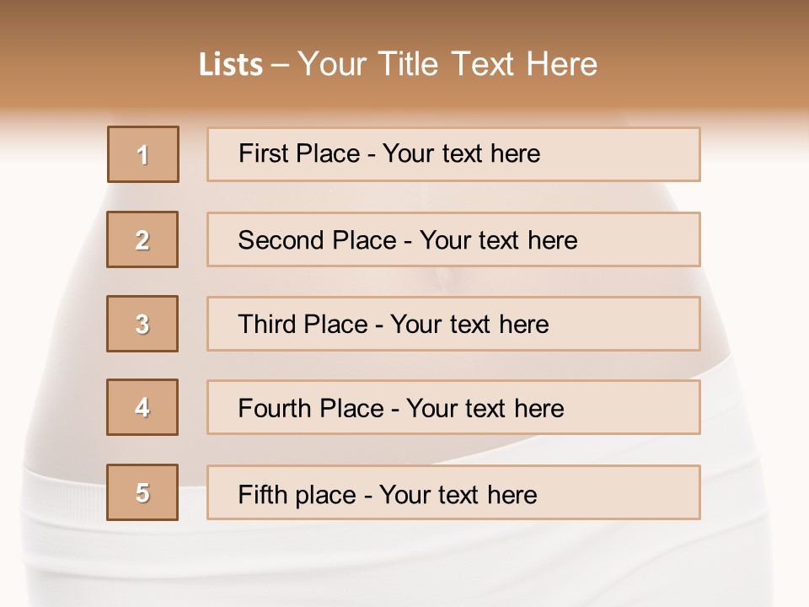Click the words 'First Place' in list
The image size is (809, 607).
(299, 153)
